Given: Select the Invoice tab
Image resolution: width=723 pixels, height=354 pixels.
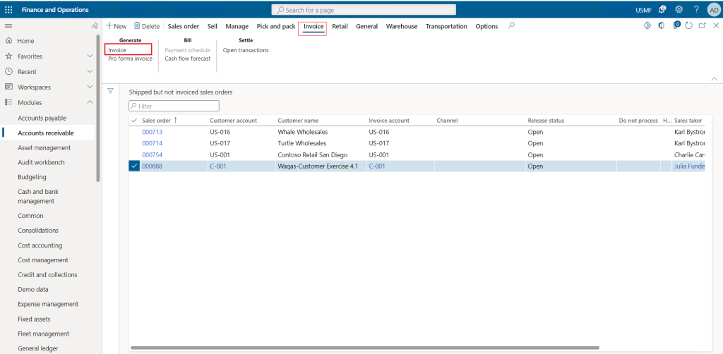Looking at the screenshot, I should 313,26.
